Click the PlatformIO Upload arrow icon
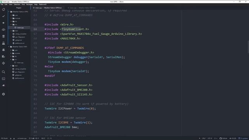The height and width of the screenshot is (140, 249). point(4,23)
